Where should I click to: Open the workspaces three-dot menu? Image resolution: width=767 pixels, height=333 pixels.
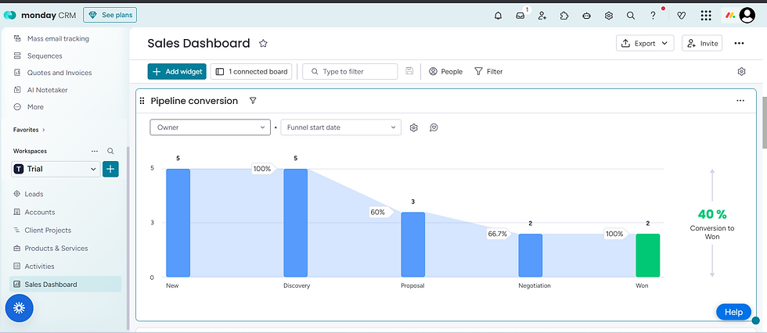95,152
